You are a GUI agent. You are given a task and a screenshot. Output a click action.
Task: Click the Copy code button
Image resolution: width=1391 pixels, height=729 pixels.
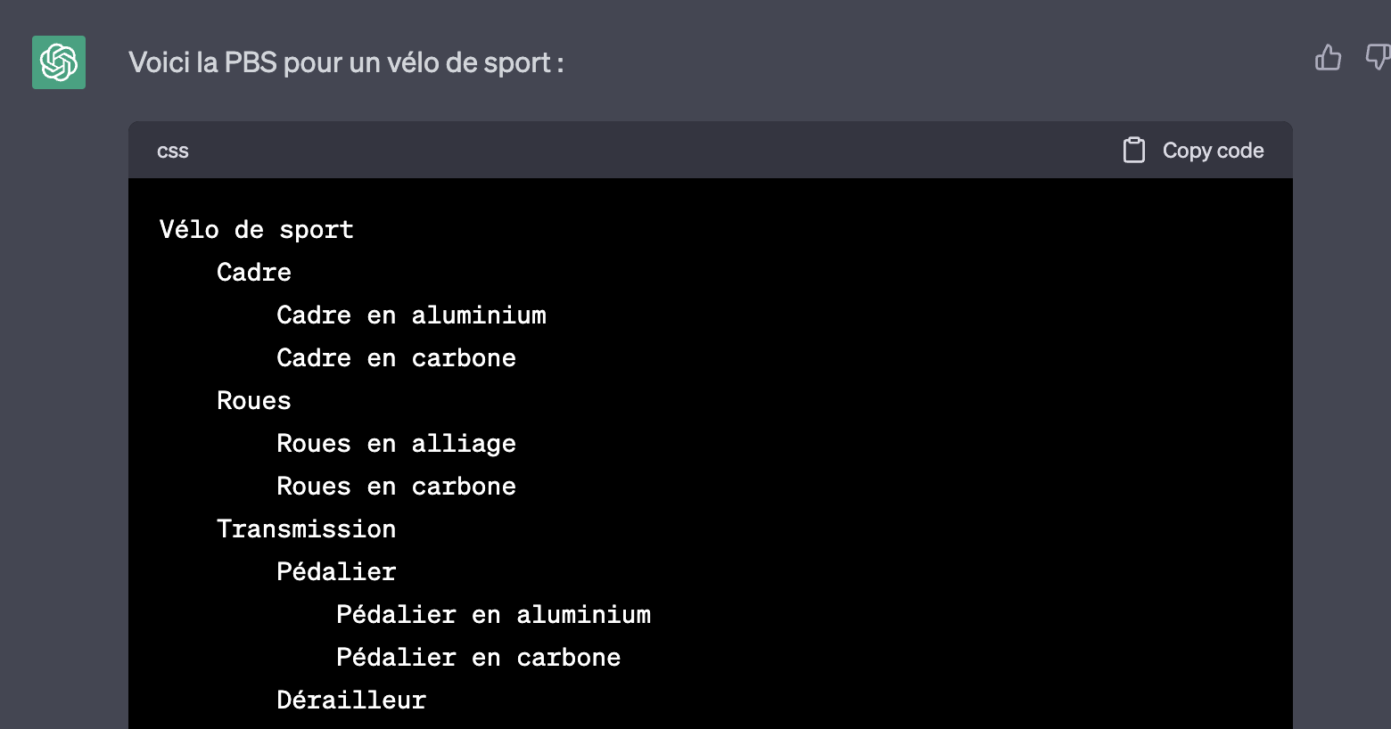[1213, 150]
